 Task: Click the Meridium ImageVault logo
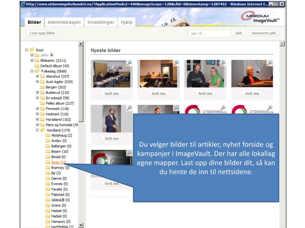point(260,17)
